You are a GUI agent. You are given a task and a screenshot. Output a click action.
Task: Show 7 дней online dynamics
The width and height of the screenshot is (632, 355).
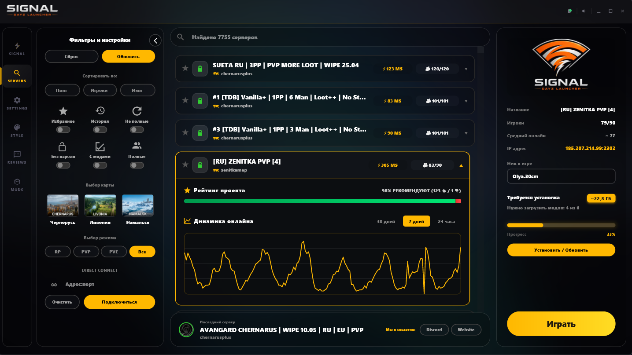416,221
